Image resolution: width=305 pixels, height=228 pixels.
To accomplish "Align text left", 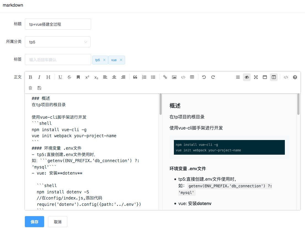I will [x=105, y=77].
